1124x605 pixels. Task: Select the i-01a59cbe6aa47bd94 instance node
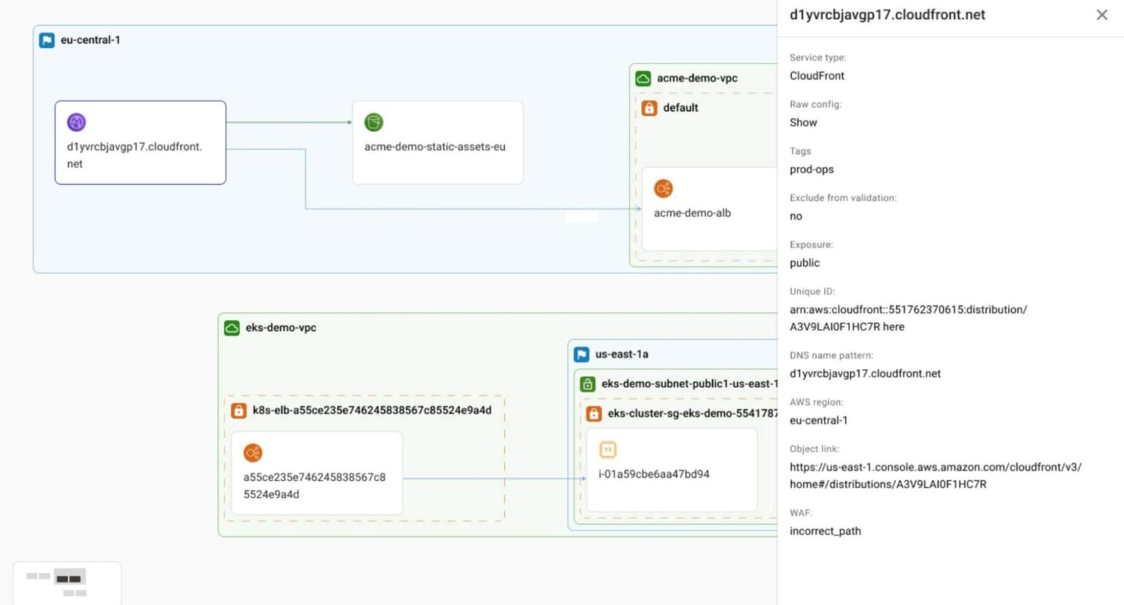(671, 470)
